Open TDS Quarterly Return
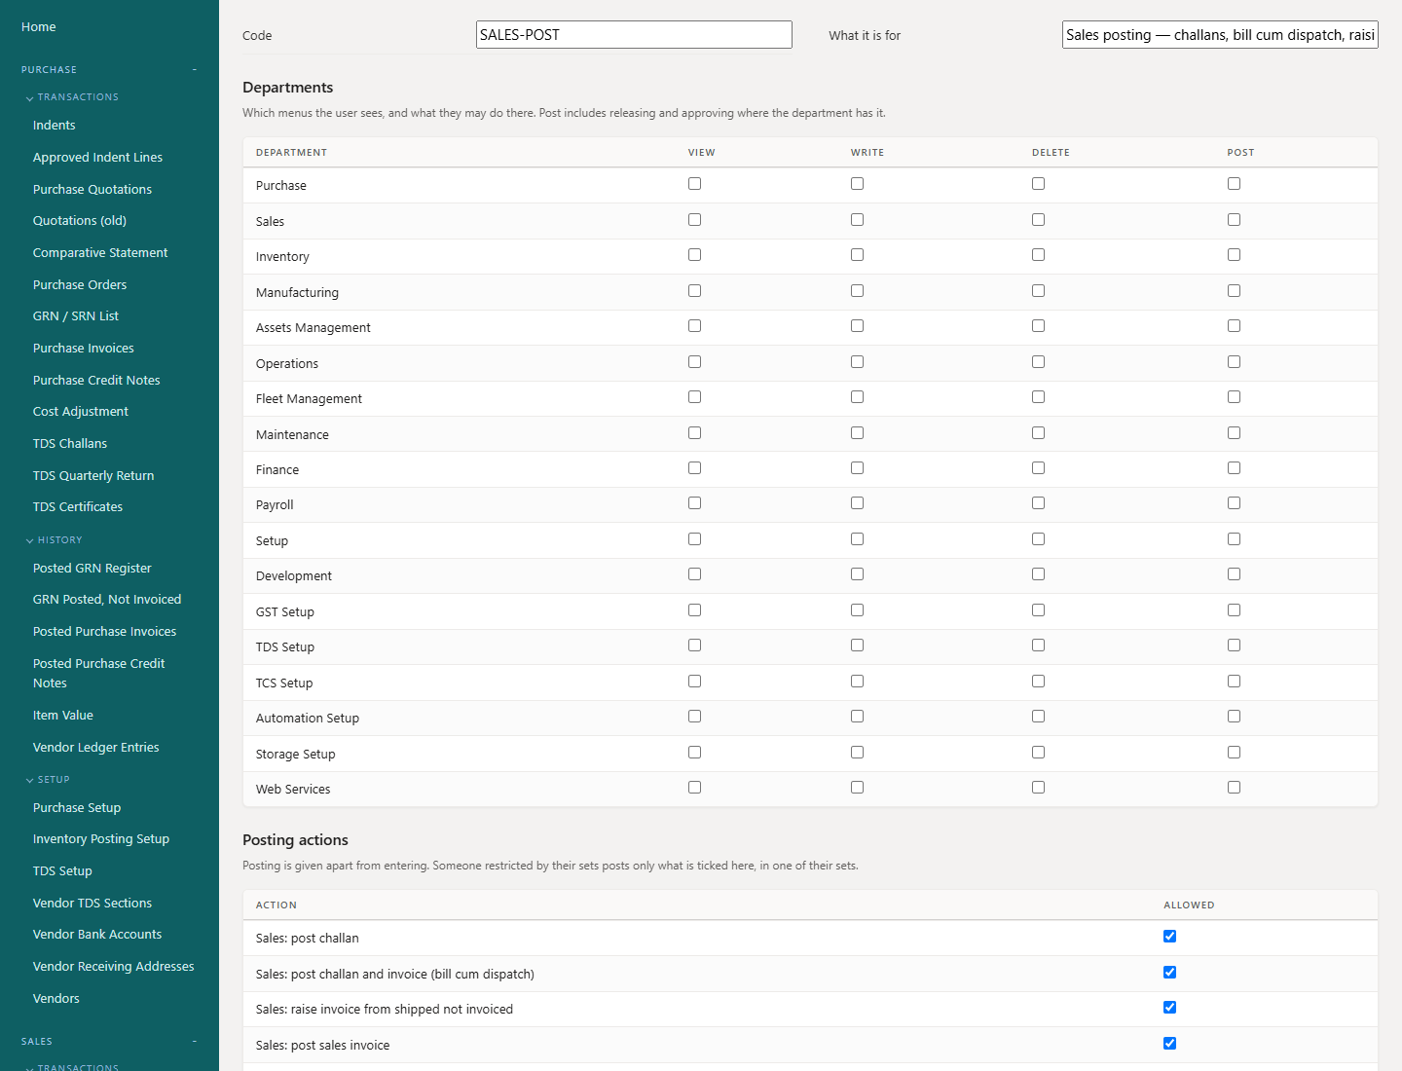 93,476
